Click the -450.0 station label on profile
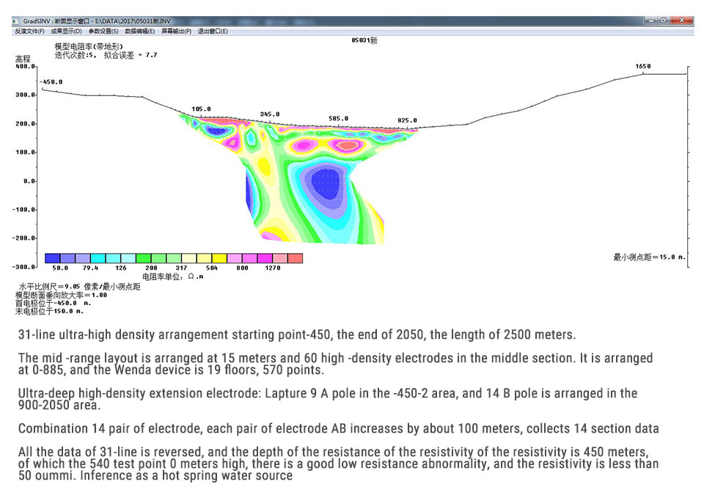Image resolution: width=704 pixels, height=498 pixels. (51, 82)
